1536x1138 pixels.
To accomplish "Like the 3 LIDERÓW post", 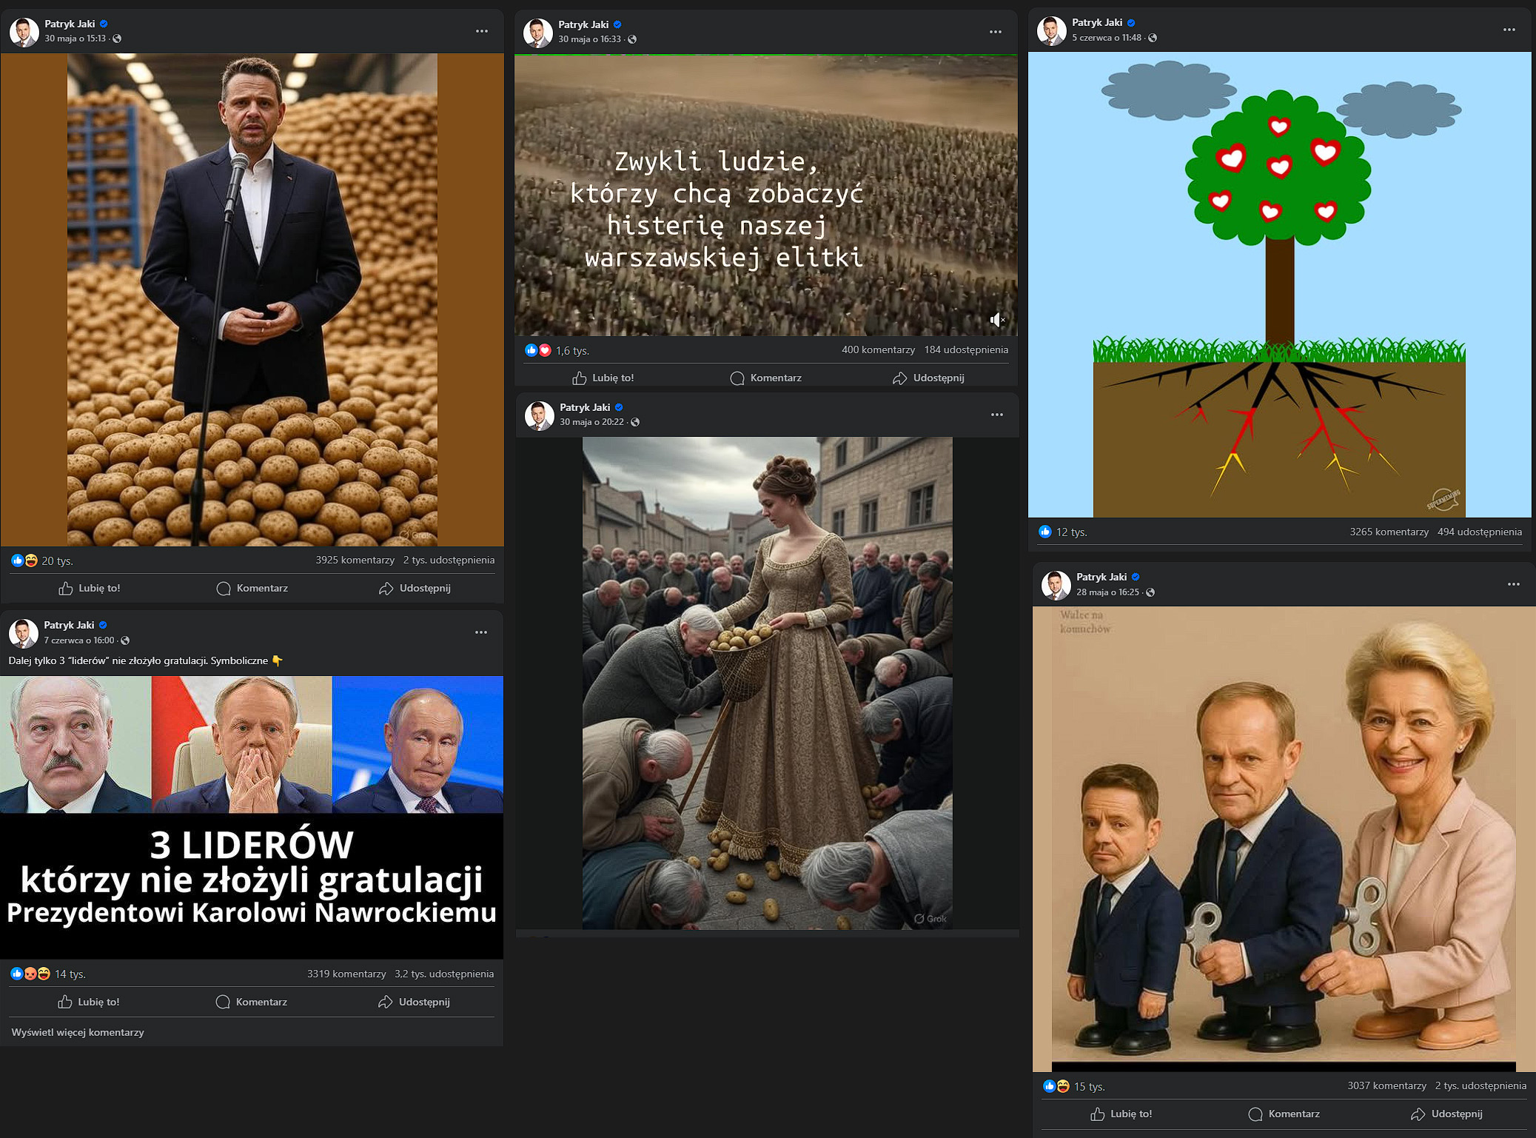I will pos(89,1002).
